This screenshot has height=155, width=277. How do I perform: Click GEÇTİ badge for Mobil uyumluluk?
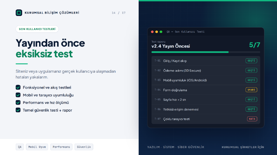(251, 80)
